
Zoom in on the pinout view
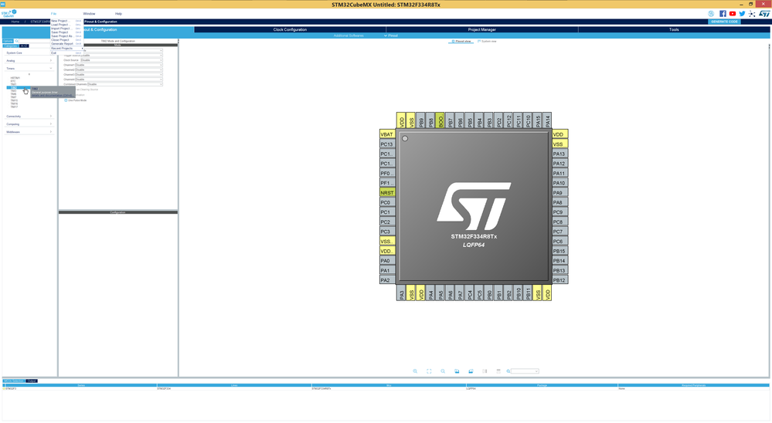coord(415,371)
